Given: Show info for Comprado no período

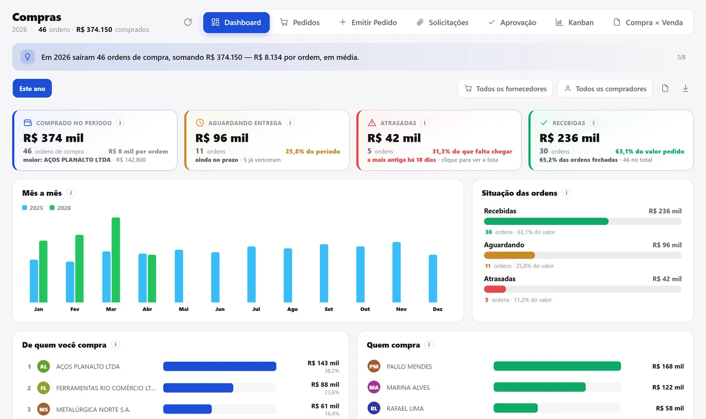Looking at the screenshot, I should pyautogui.click(x=120, y=123).
